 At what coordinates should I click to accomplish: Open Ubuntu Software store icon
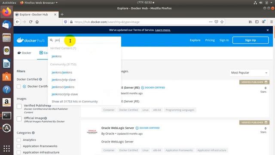click(7, 77)
